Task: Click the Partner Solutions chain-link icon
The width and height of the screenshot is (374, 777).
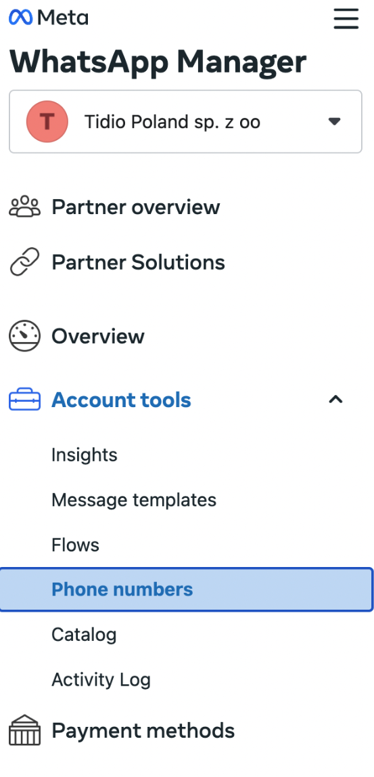Action: click(x=25, y=262)
